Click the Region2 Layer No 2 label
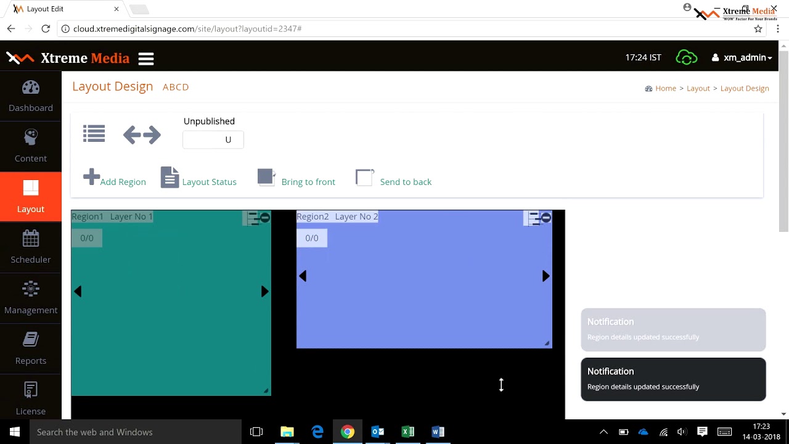The width and height of the screenshot is (789, 444). pyautogui.click(x=337, y=216)
